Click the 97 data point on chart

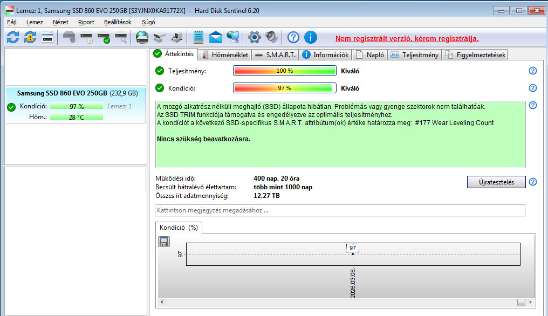coord(353,254)
